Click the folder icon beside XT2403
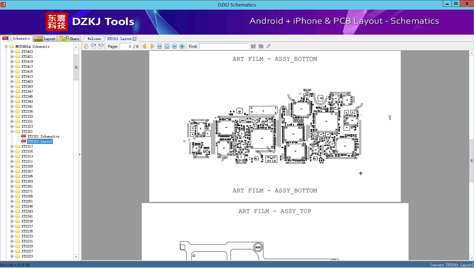The image size is (474, 268). click(18, 81)
